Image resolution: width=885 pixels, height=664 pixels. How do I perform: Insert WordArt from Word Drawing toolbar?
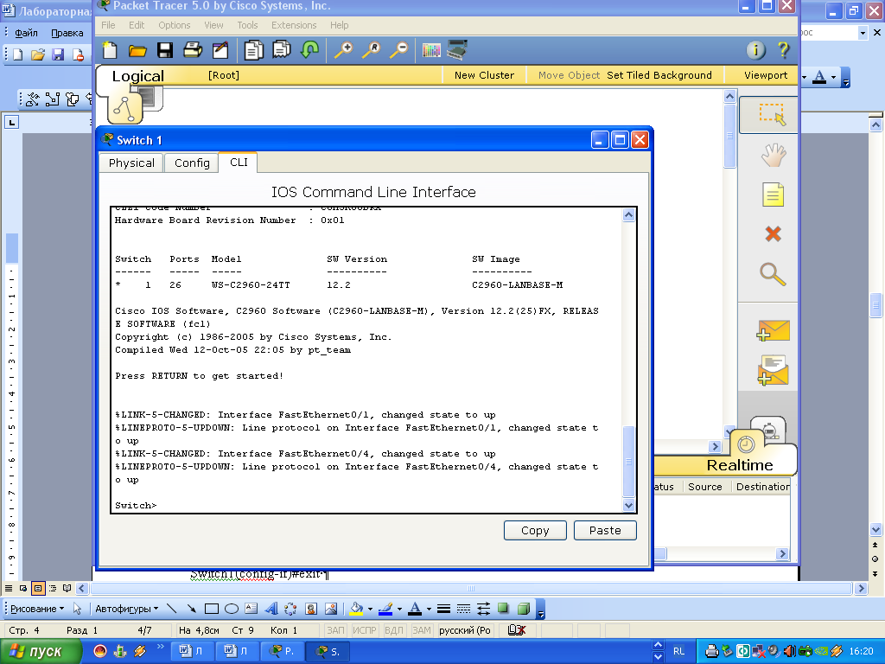271,609
